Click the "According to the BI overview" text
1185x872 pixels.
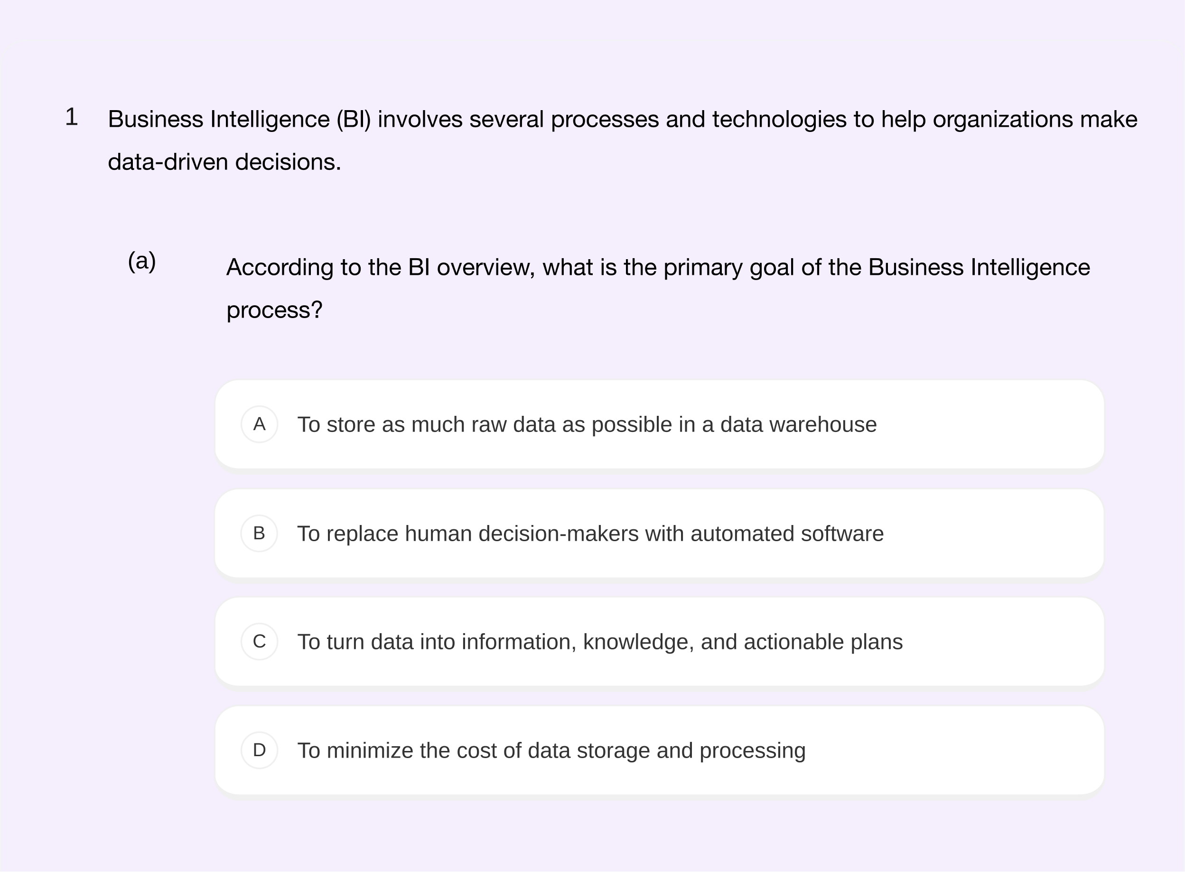(x=380, y=268)
